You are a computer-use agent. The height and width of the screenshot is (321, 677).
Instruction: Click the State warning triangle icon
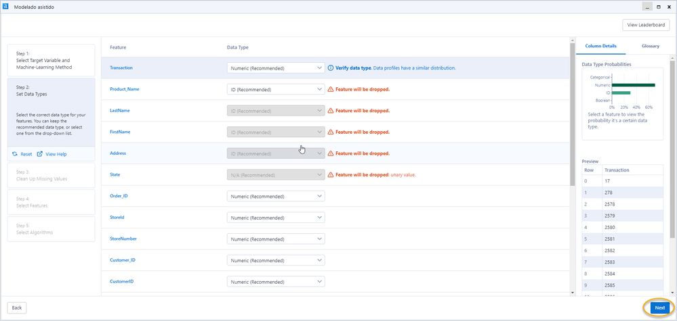coord(331,175)
